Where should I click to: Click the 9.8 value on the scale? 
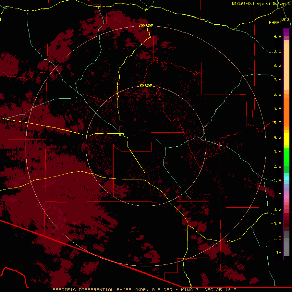[277, 36]
